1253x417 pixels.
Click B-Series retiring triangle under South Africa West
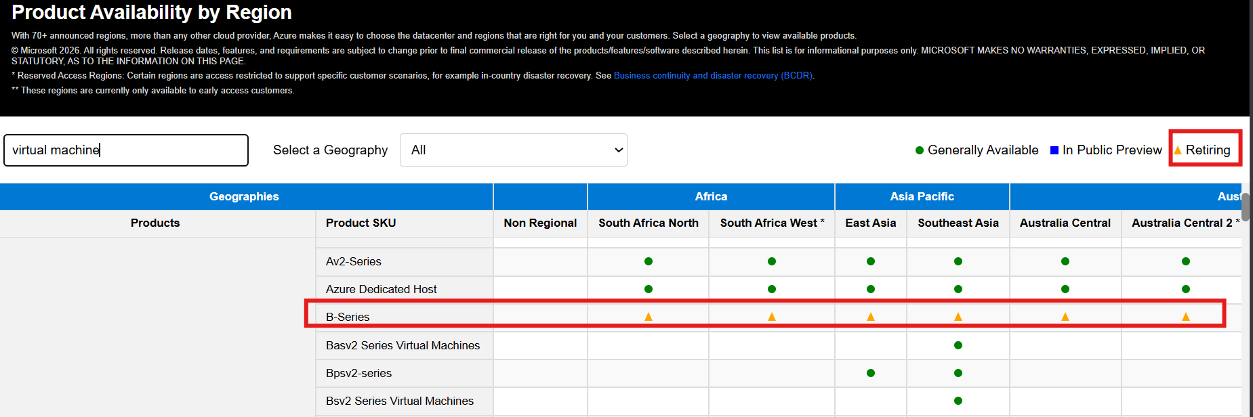pyautogui.click(x=772, y=317)
